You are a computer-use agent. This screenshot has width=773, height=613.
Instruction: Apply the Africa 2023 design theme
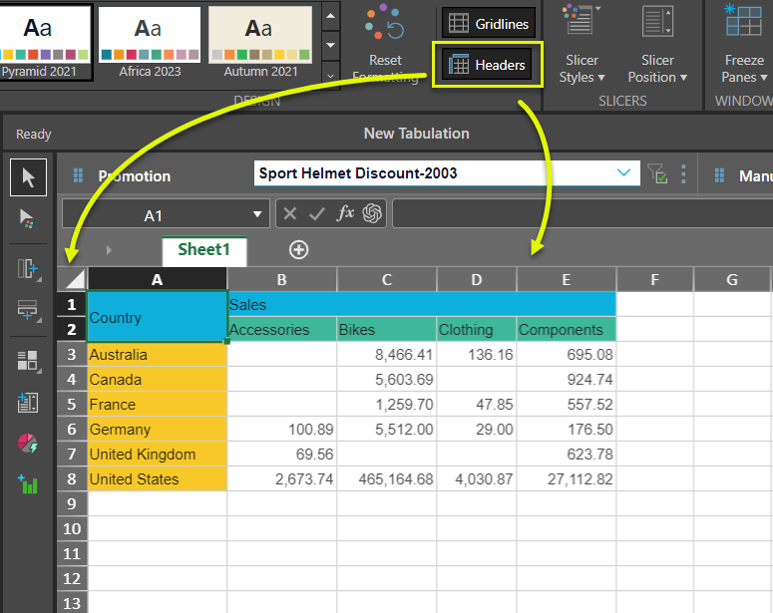pyautogui.click(x=150, y=41)
